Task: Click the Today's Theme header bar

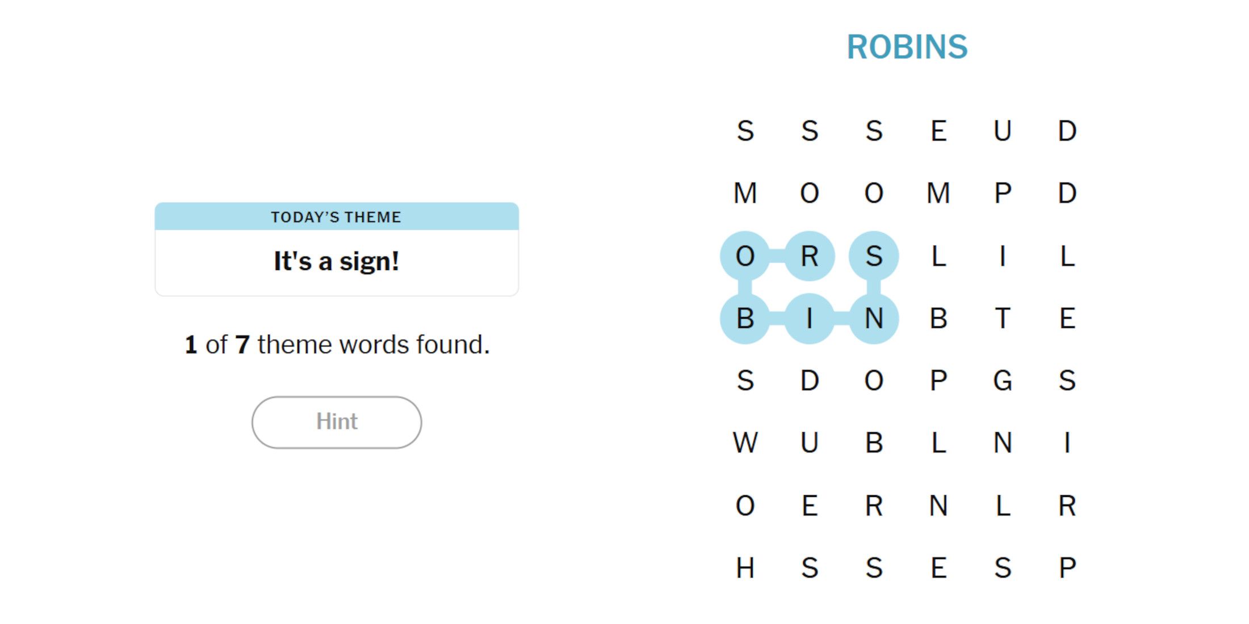Action: coord(337,217)
